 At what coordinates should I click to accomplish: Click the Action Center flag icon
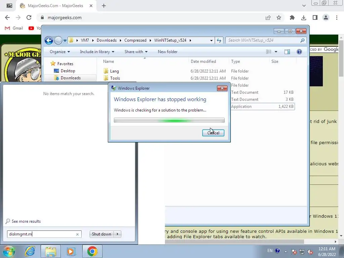(294, 252)
